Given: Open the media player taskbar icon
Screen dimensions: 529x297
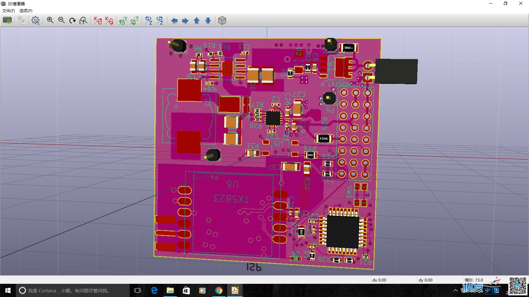Looking at the screenshot, I should (202, 290).
